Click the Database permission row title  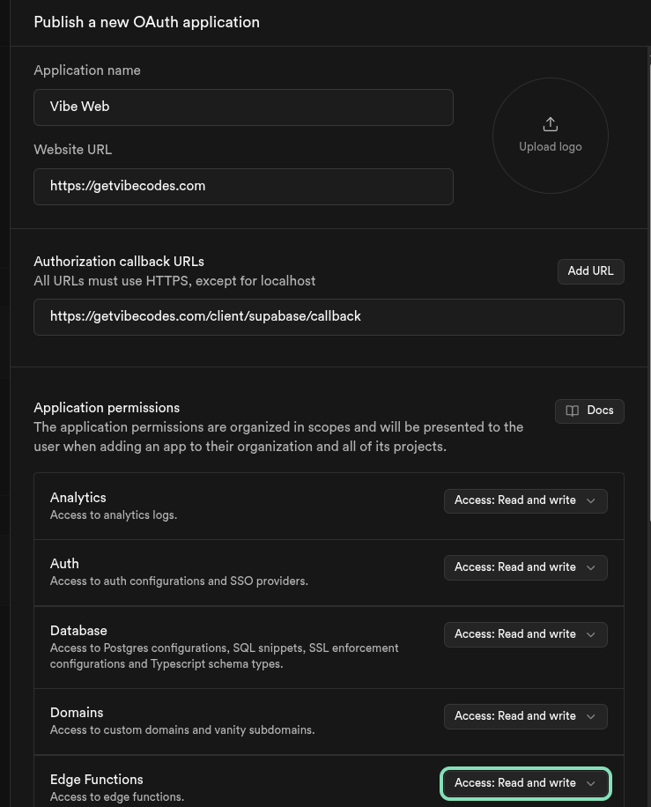(78, 631)
